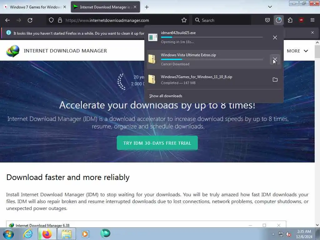Show hidden system tray icons
Image resolution: width=320 pixels, height=240 pixels.
tap(273, 234)
